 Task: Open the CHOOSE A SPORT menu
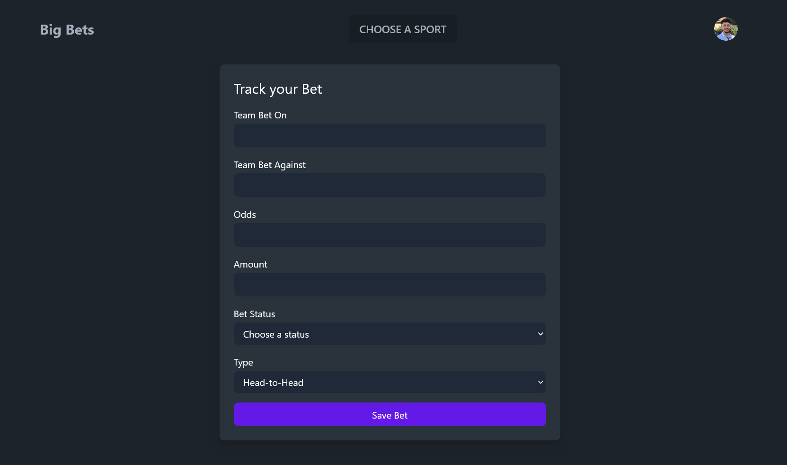pyautogui.click(x=403, y=29)
